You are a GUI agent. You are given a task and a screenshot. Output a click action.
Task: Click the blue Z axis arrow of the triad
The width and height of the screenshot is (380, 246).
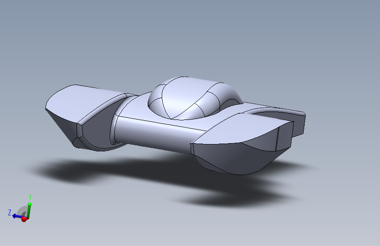[17, 216]
